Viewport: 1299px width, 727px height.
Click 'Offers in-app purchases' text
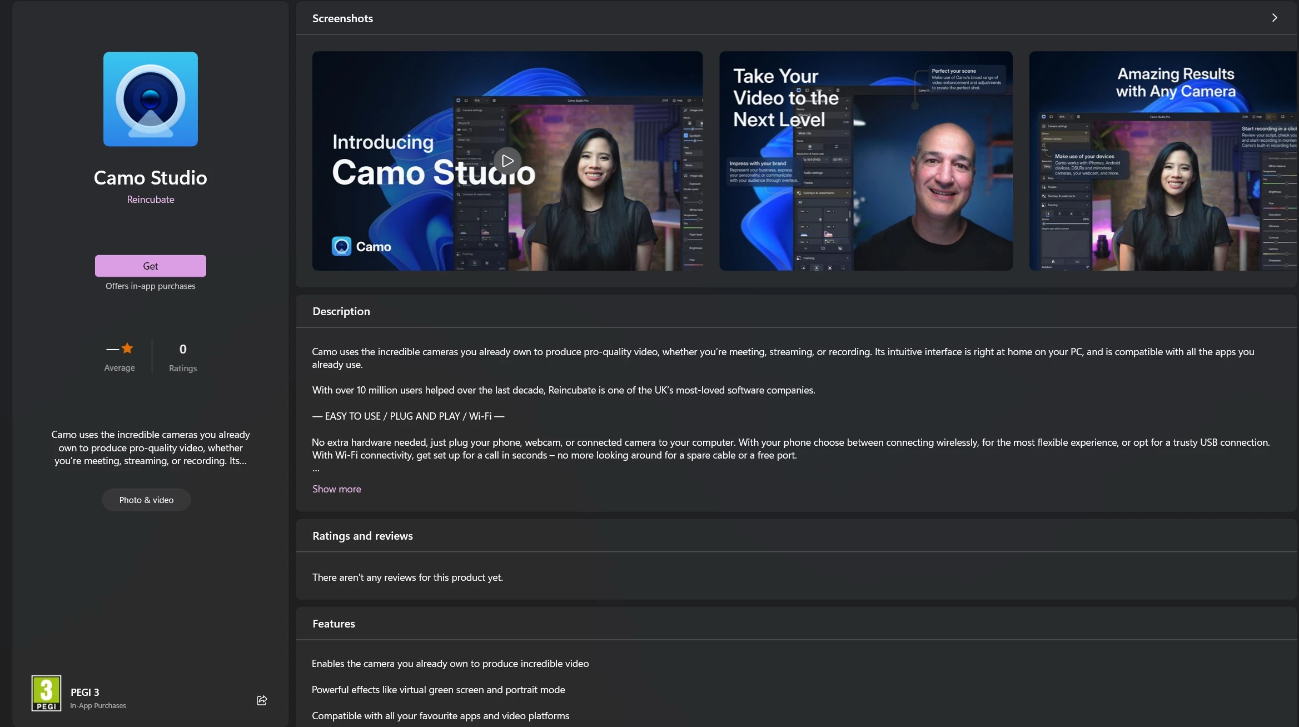(x=151, y=286)
